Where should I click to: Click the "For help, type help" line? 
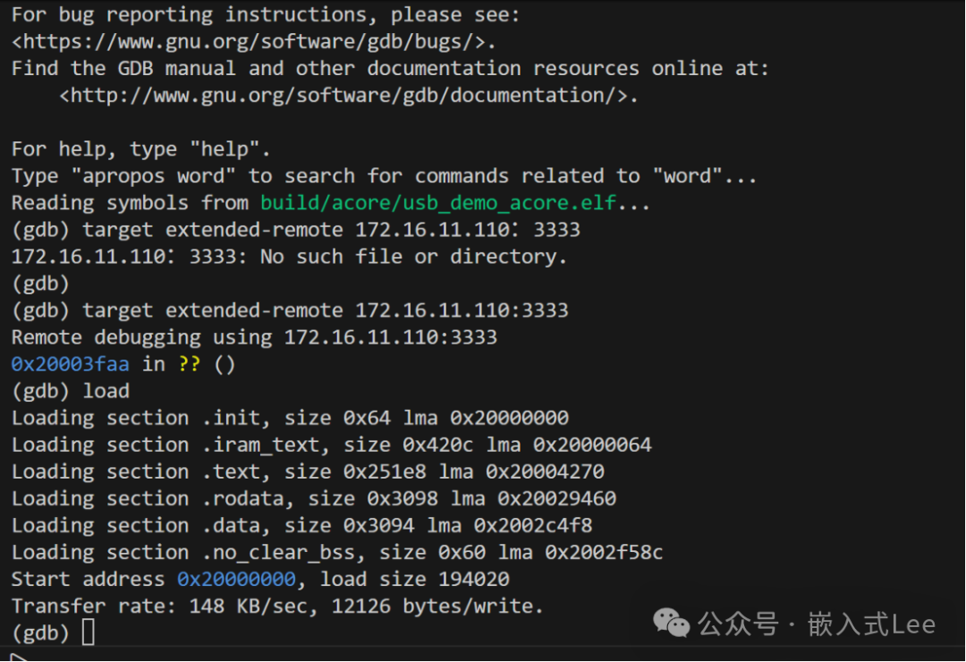(x=140, y=149)
